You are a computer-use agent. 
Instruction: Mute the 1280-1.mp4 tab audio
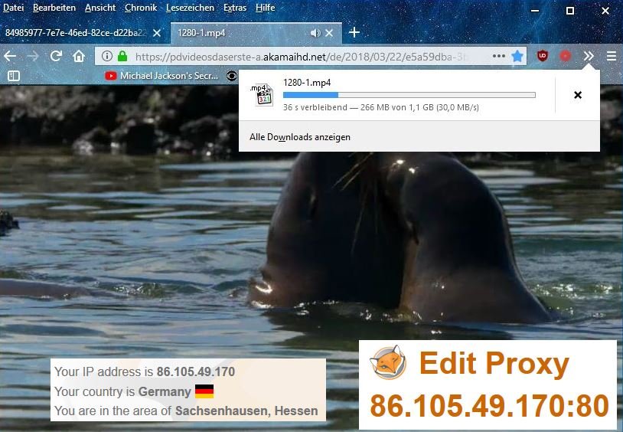(x=315, y=33)
